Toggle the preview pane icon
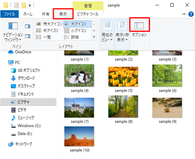 click(28, 27)
